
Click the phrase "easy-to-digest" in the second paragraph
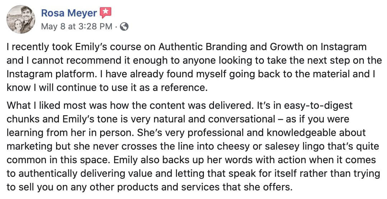[318, 106]
